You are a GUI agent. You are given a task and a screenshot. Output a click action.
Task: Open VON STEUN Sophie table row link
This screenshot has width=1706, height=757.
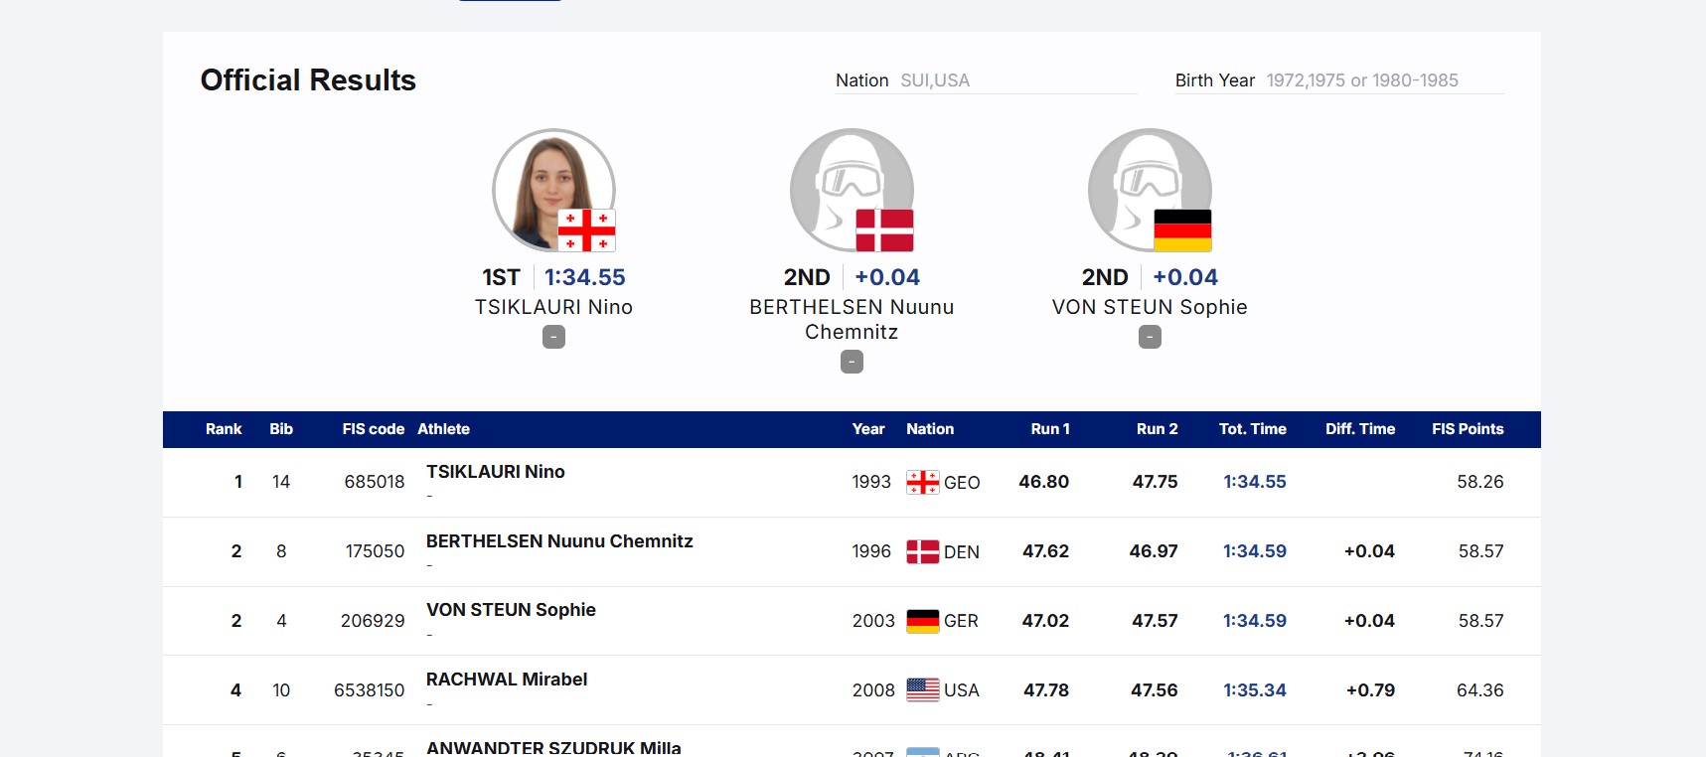[x=511, y=610]
